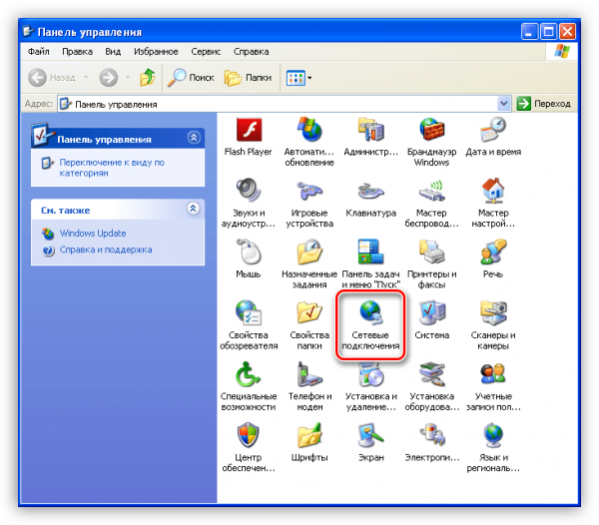Open the Сервис menu
Viewport: 599px width, 525px height.
pos(206,52)
